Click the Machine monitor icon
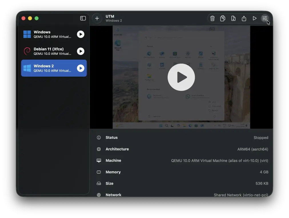The image size is (289, 218). 99,161
